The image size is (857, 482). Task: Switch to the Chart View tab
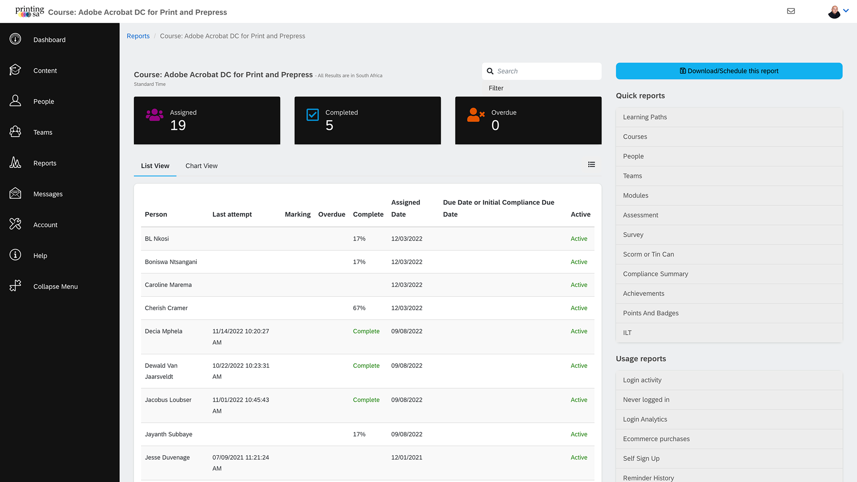[x=201, y=166]
